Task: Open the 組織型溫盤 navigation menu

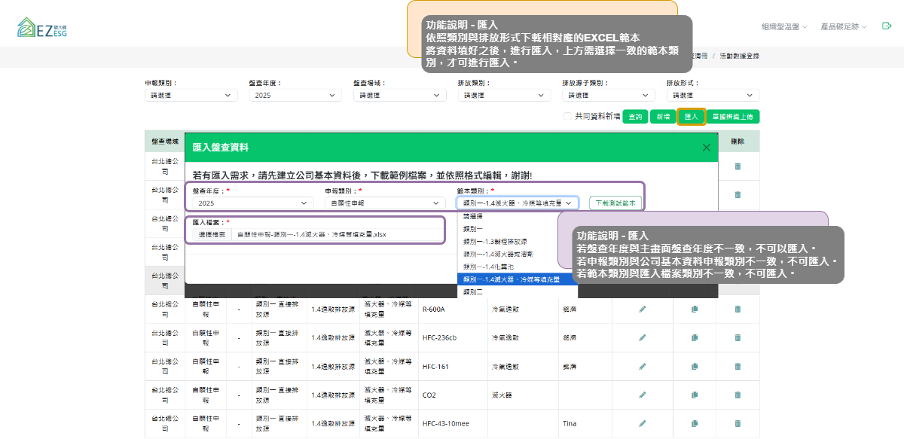Action: click(x=783, y=26)
